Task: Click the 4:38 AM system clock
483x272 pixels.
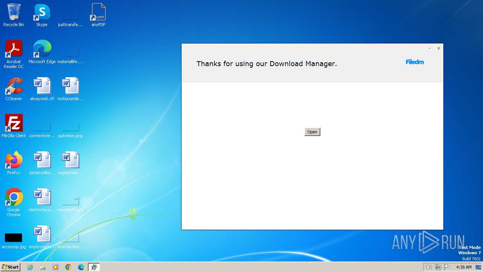Action: pos(464,267)
